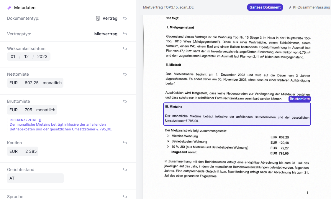Edit the Gerichtsstand field AT

tap(35, 178)
